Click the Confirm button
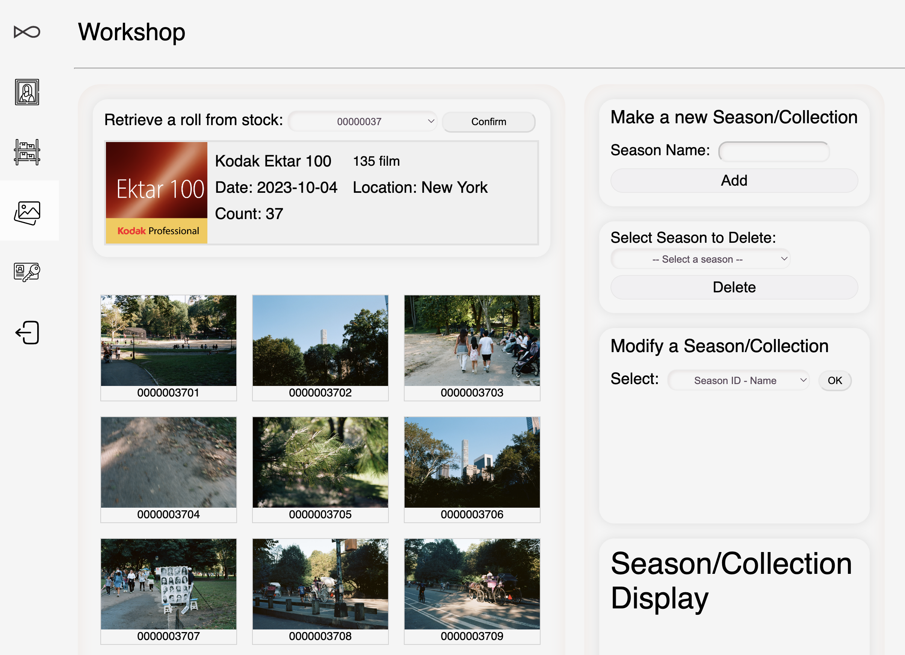 click(488, 122)
